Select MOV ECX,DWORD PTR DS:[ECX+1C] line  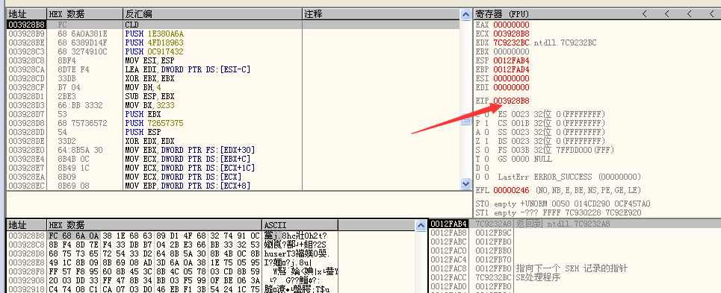pyautogui.click(x=233, y=168)
